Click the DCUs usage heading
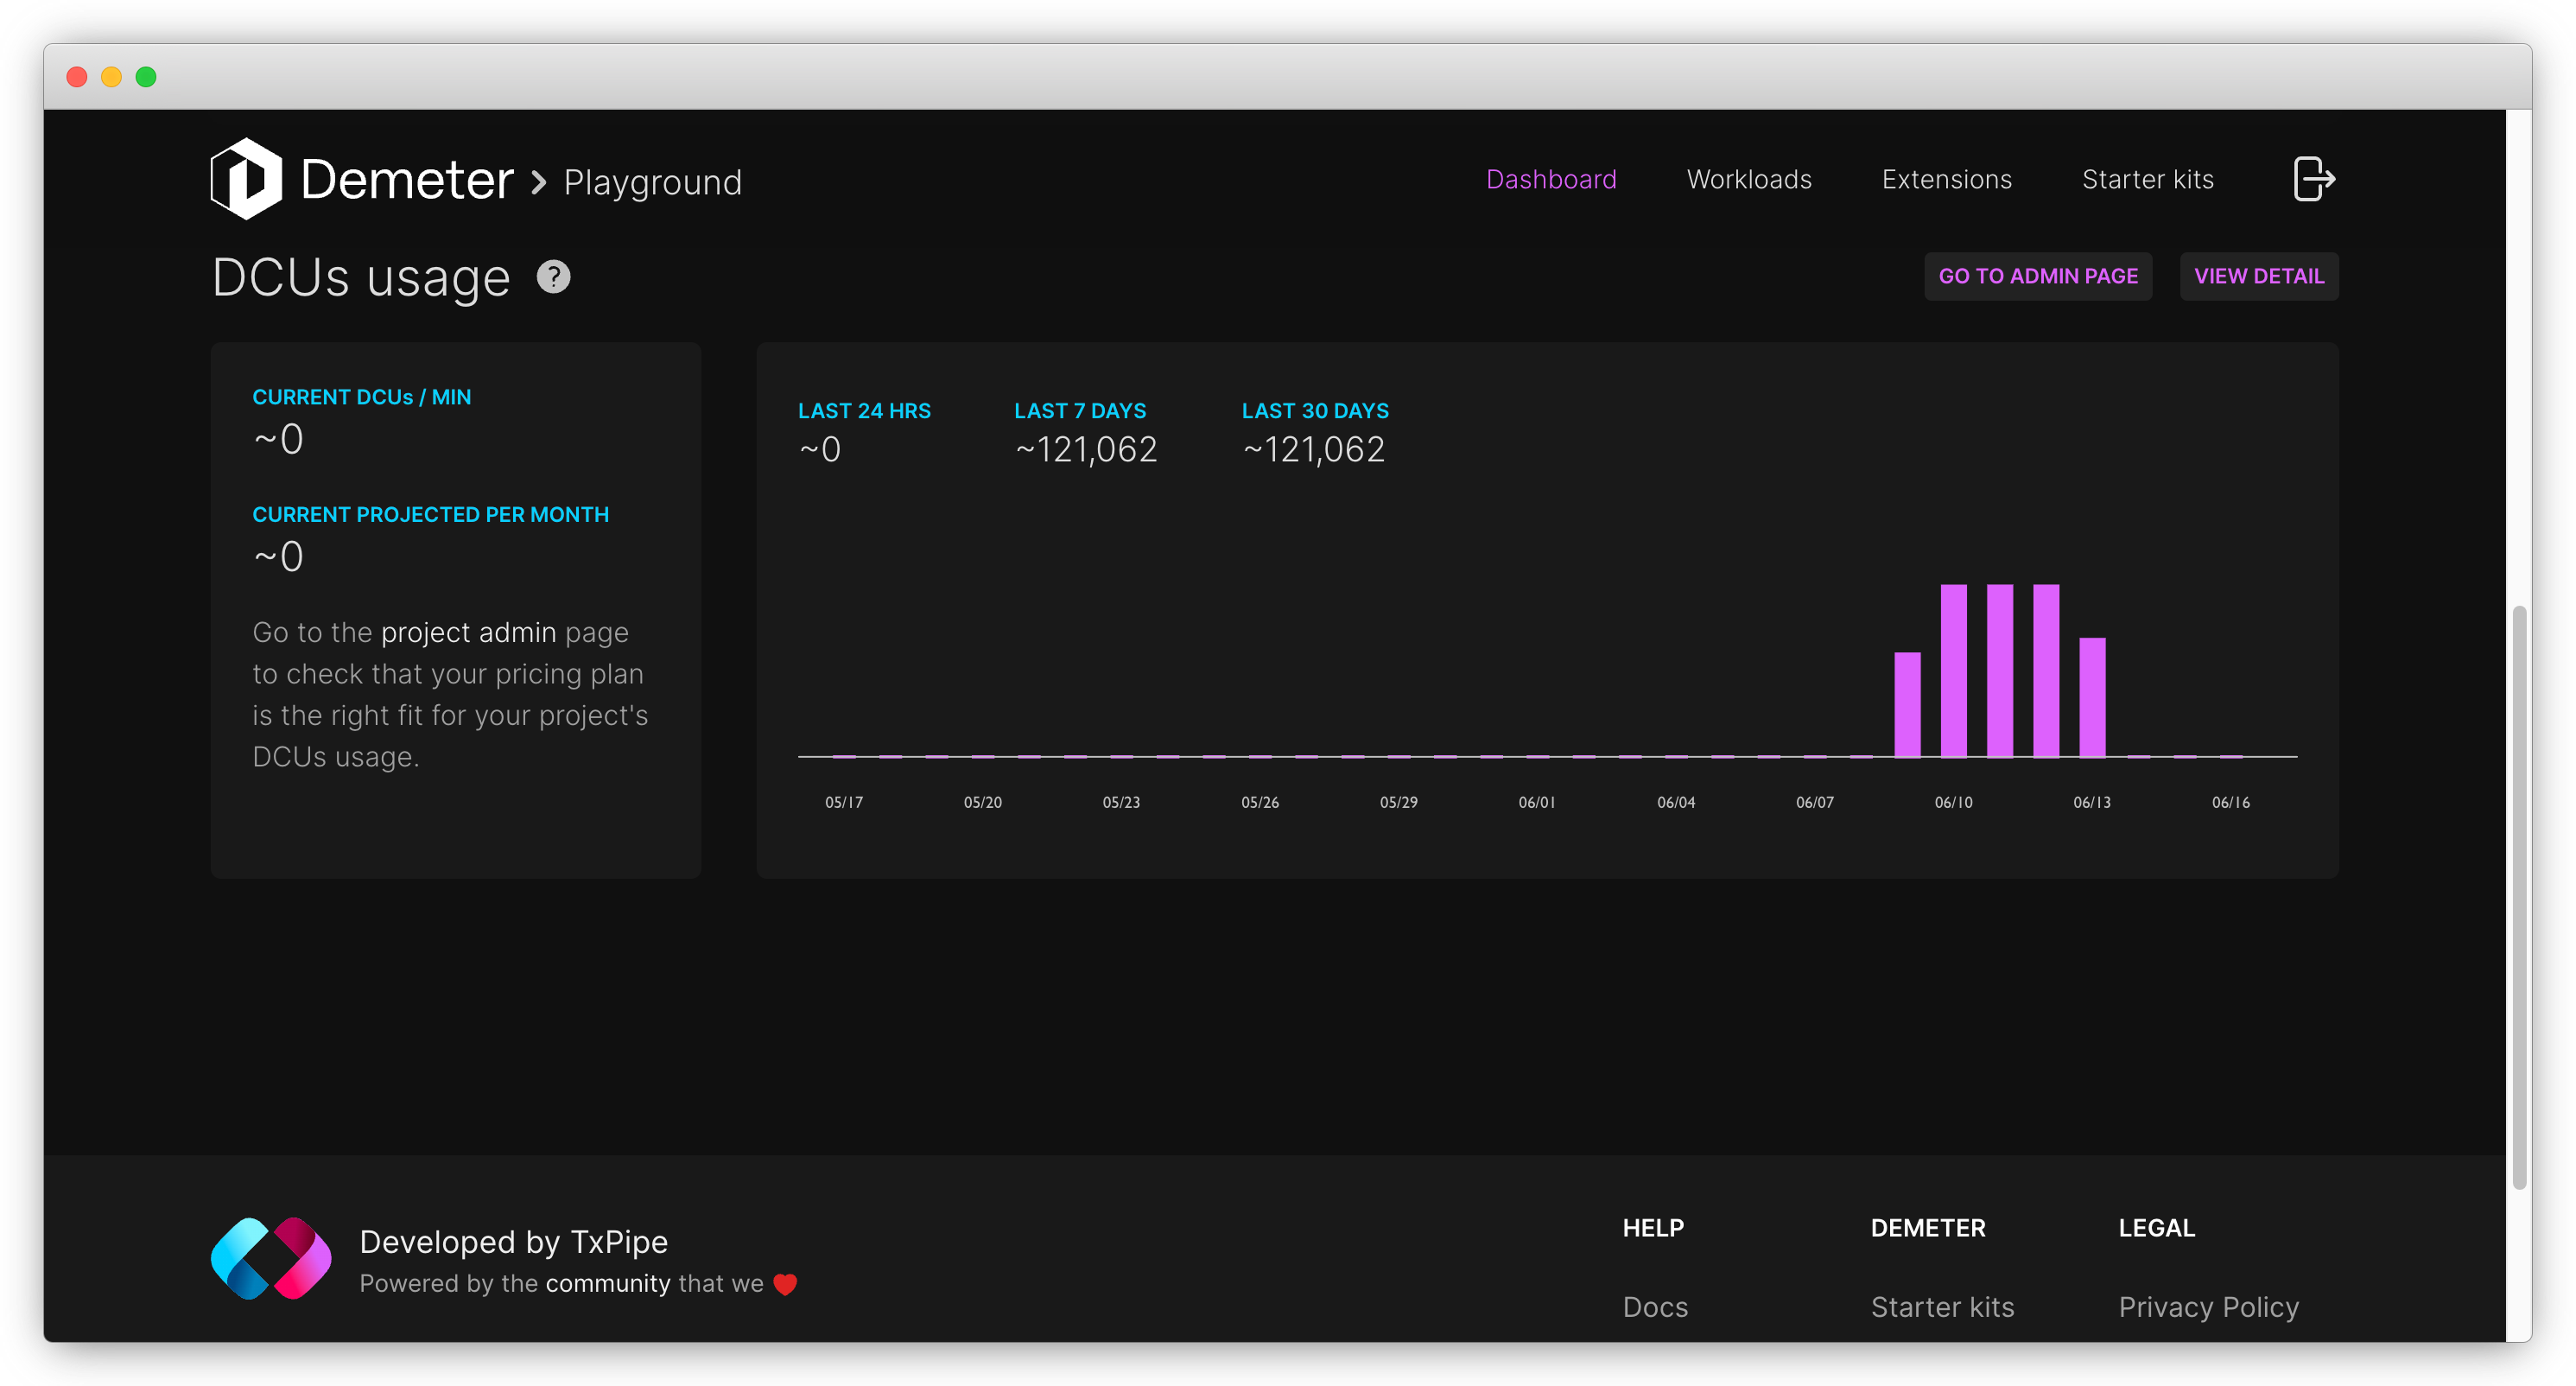 pyautogui.click(x=361, y=278)
